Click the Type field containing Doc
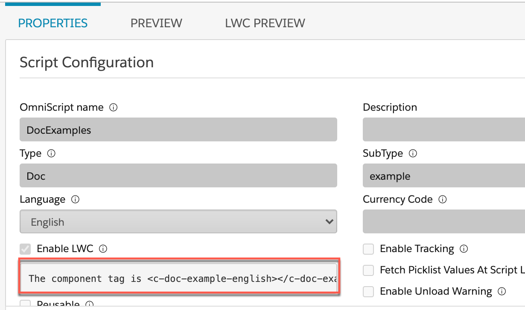The image size is (525, 310). click(178, 175)
